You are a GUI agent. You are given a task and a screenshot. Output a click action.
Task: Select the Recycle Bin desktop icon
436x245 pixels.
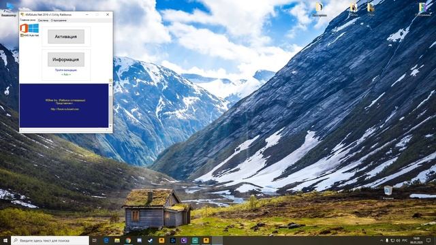point(388,193)
